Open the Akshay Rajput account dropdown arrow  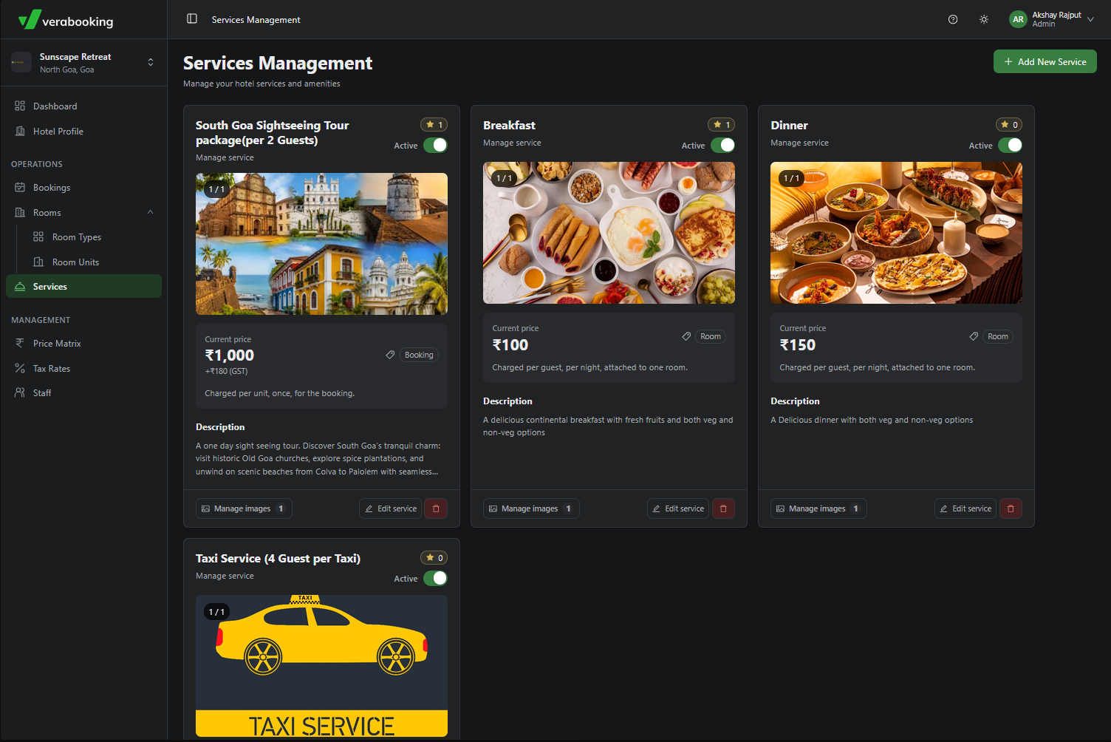click(1090, 19)
